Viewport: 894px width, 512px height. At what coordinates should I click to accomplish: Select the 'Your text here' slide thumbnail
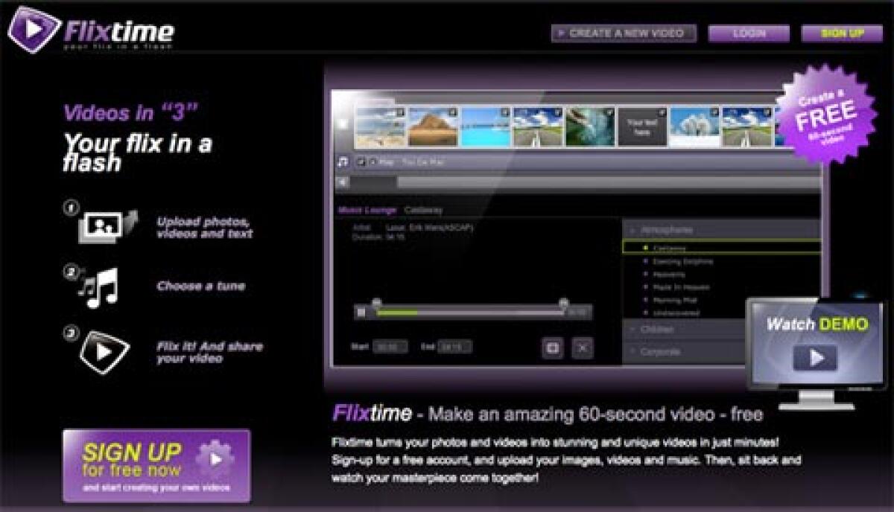coord(641,127)
